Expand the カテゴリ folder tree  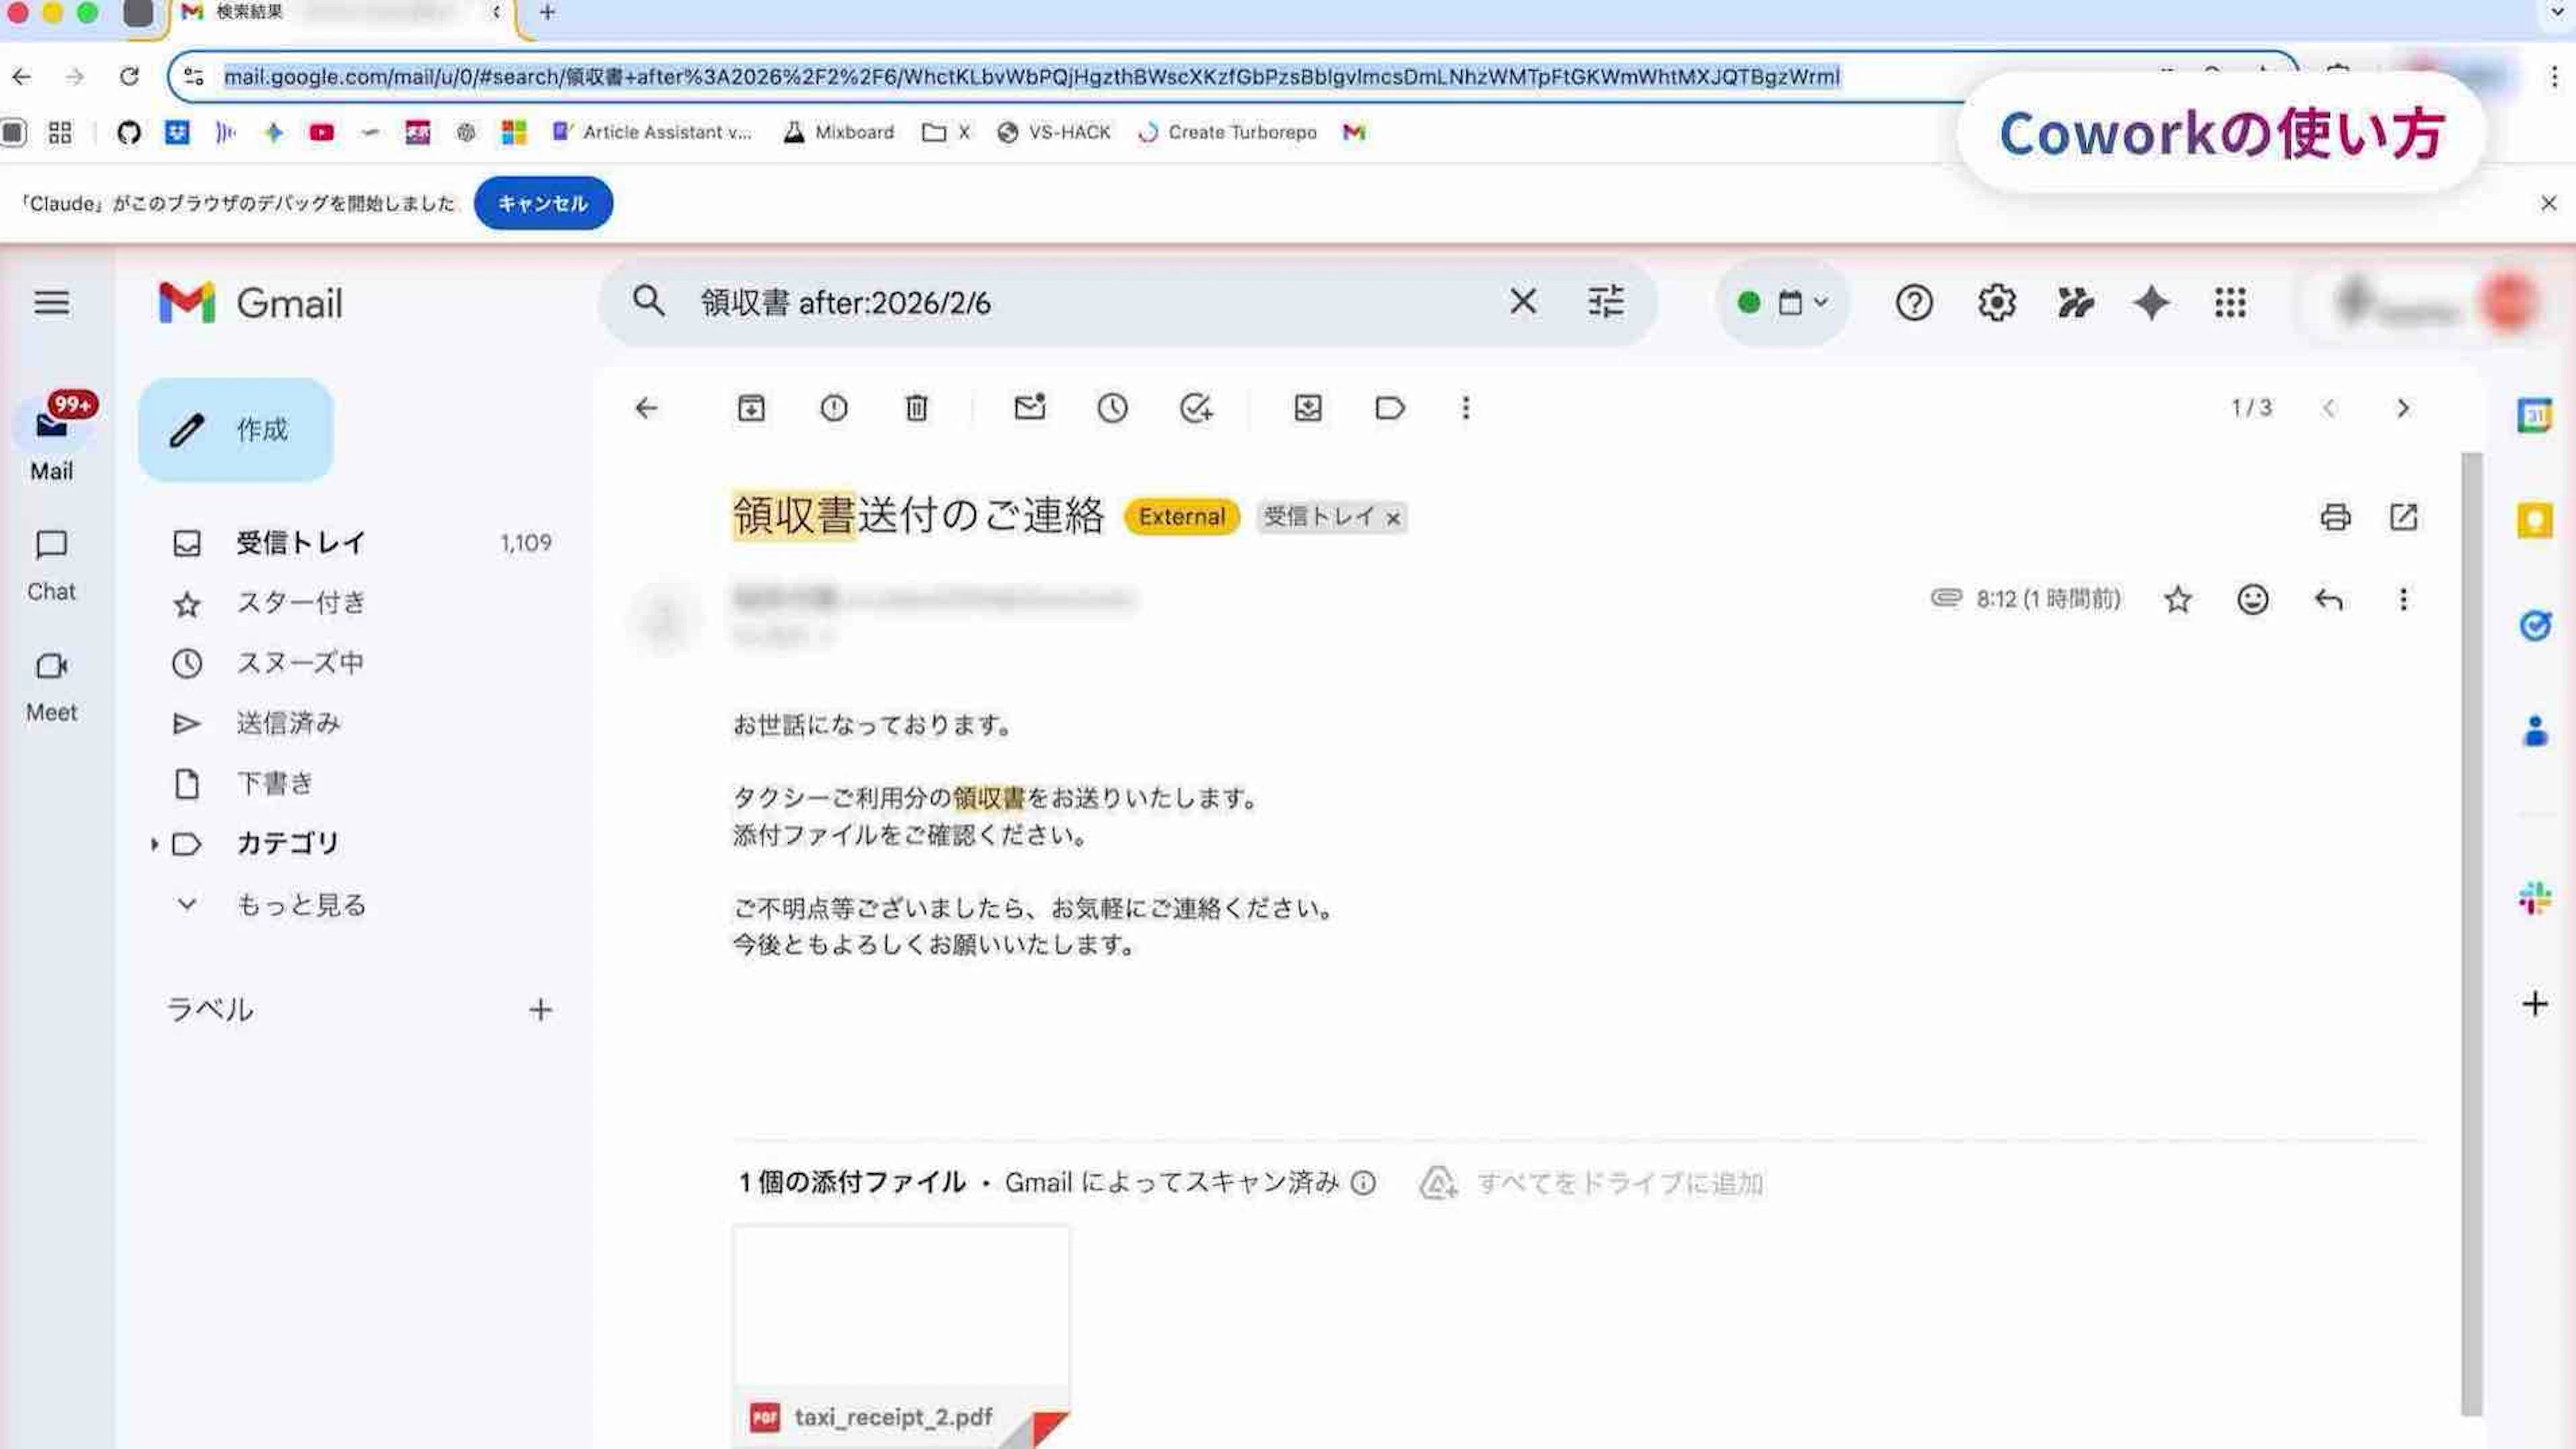tap(154, 844)
